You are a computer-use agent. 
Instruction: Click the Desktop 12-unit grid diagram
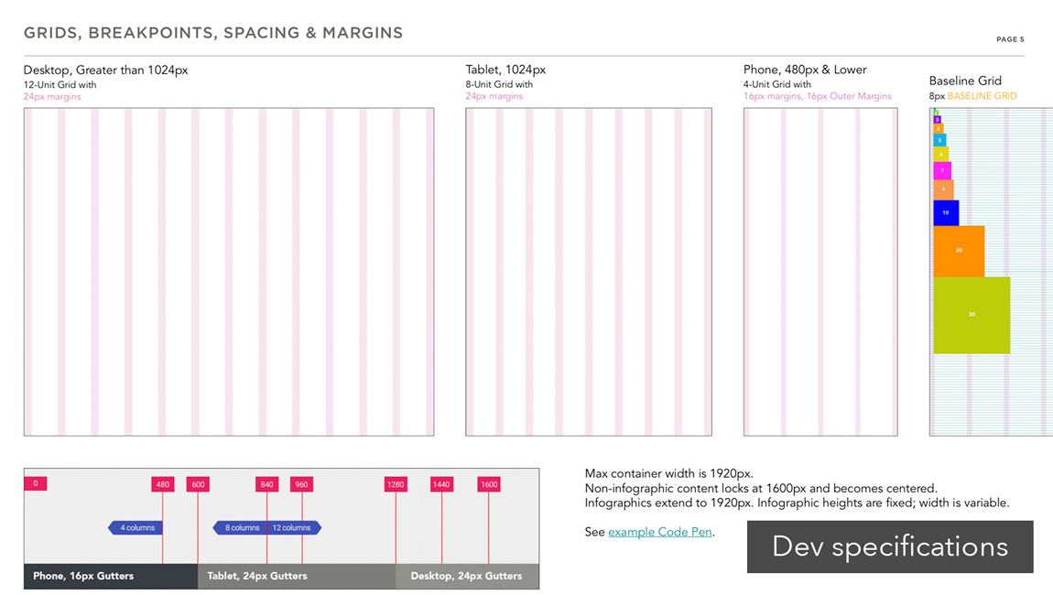pos(229,272)
